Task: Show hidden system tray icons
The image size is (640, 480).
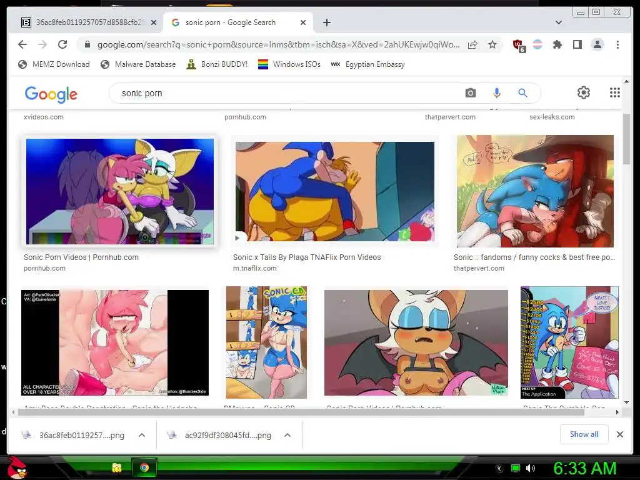Action: point(499,468)
